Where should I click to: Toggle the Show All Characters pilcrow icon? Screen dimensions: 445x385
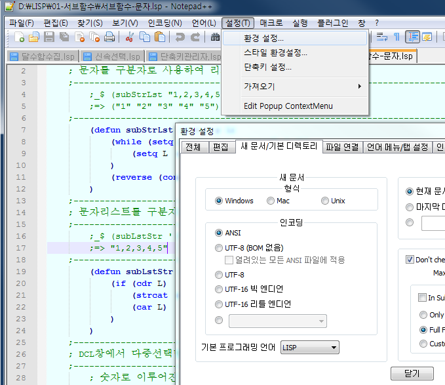[x=397, y=37]
